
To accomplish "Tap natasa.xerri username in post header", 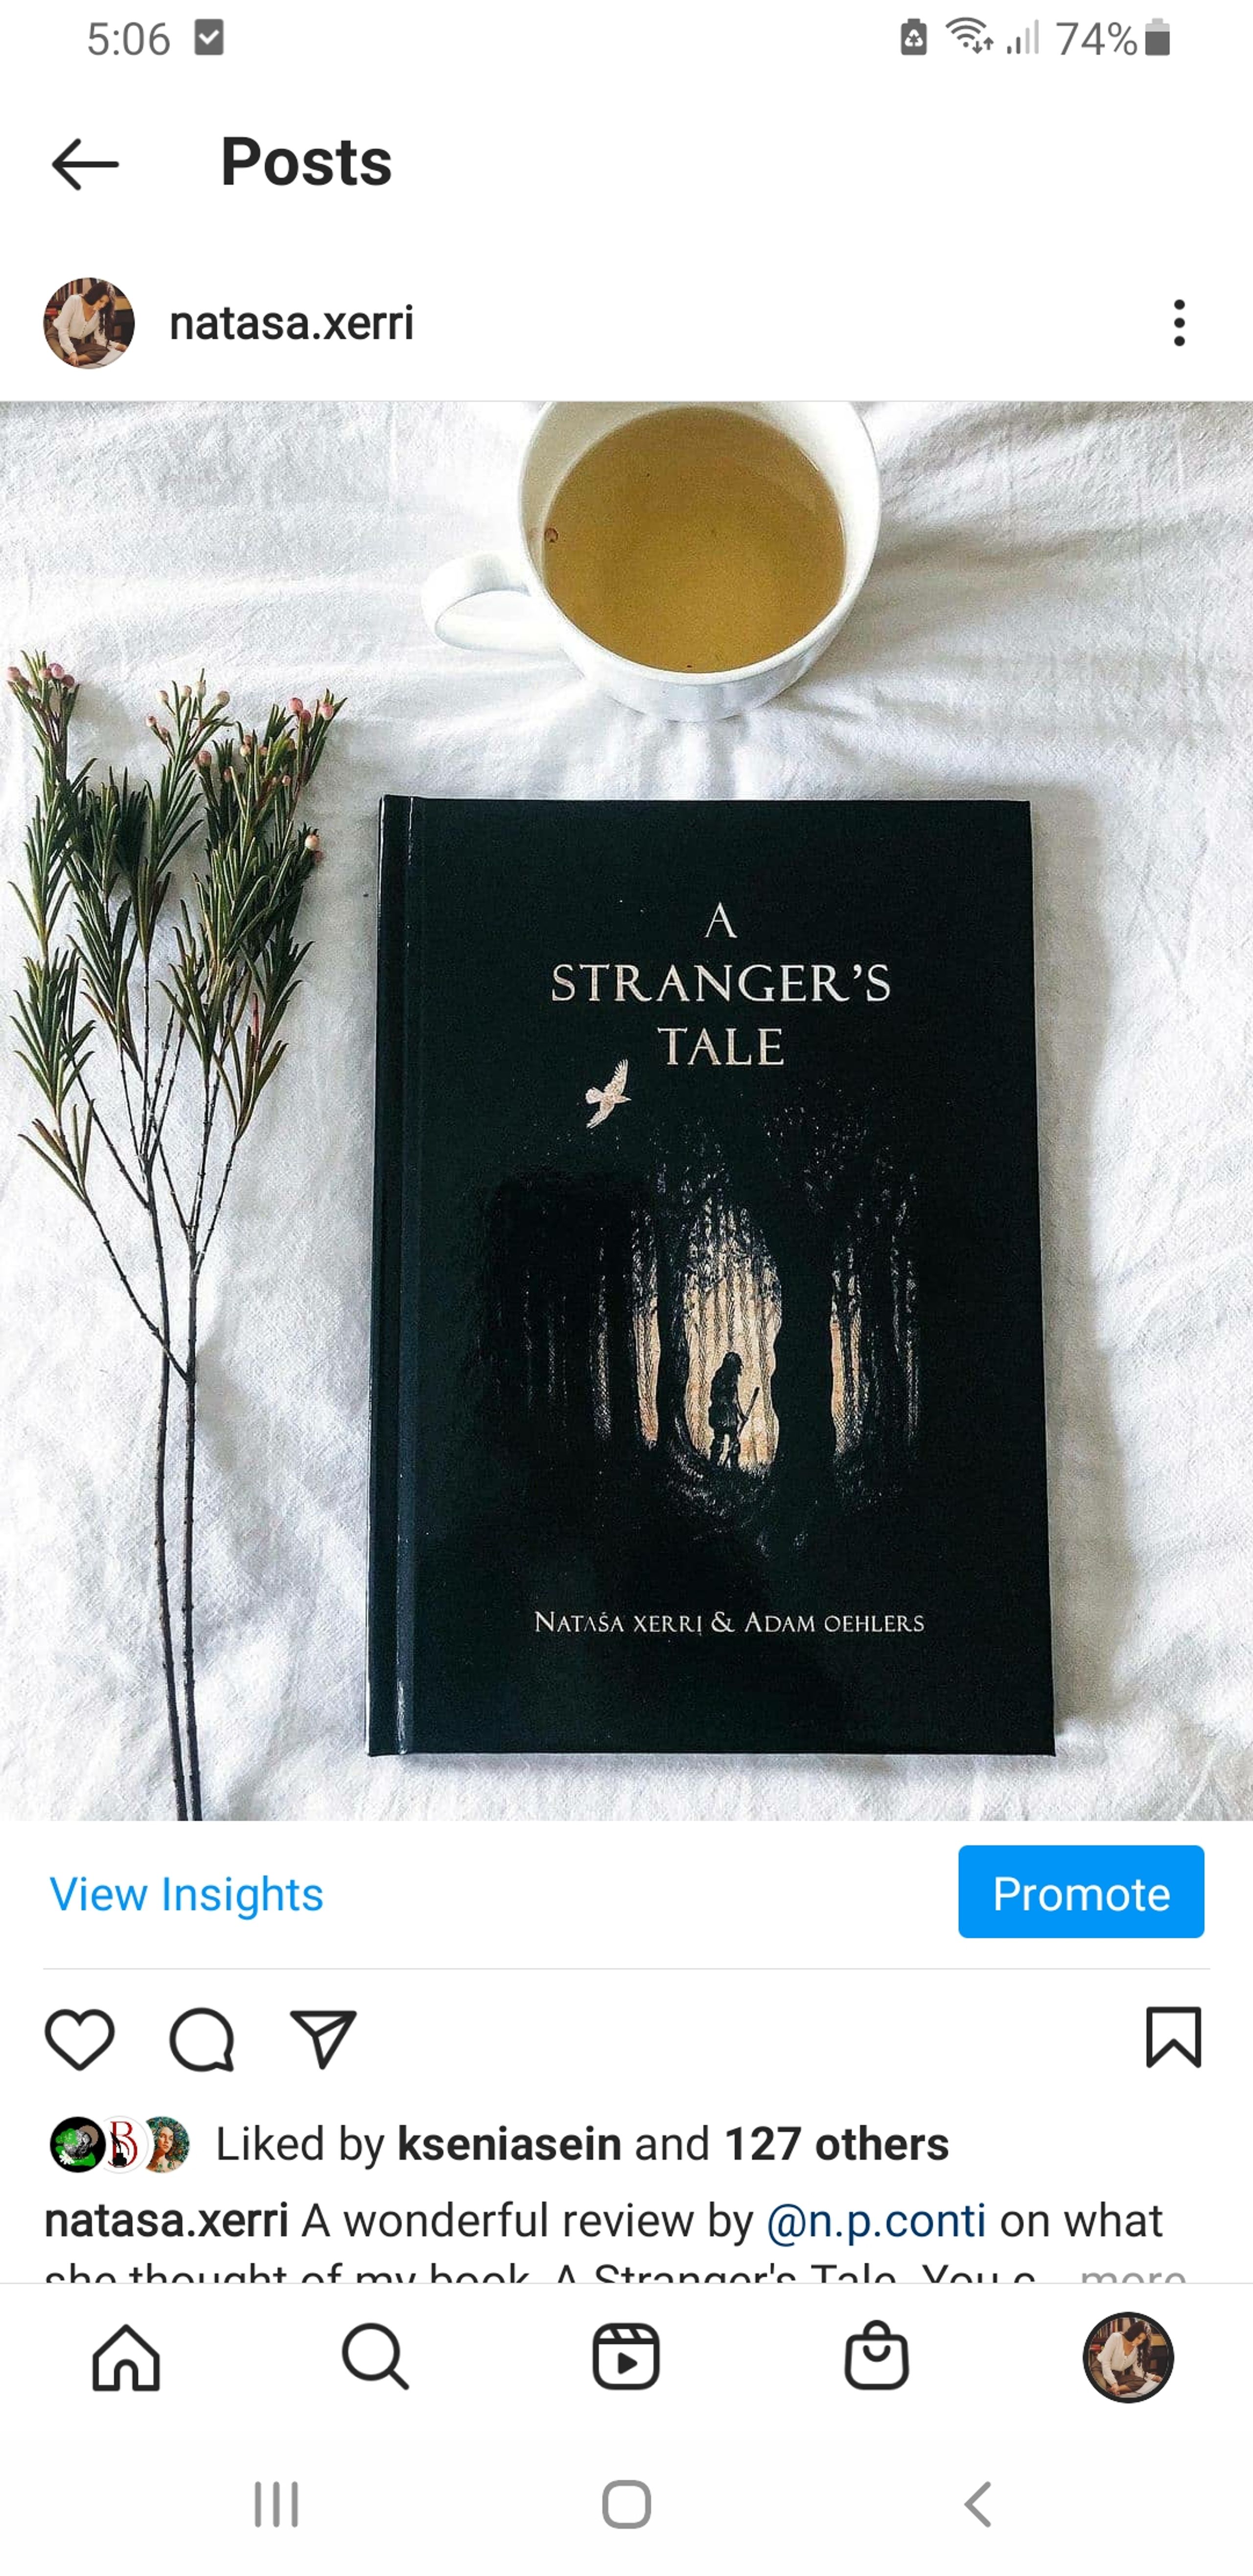I will (x=291, y=323).
